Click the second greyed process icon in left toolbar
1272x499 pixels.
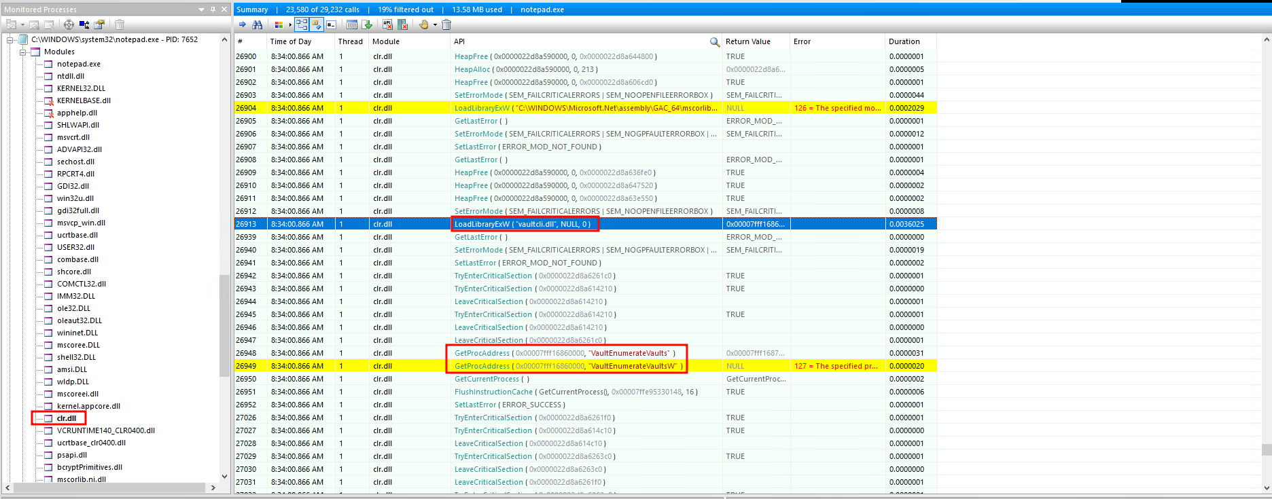tap(34, 24)
